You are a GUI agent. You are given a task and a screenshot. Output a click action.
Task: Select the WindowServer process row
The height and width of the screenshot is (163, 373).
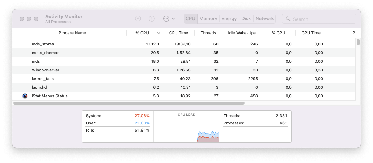(x=184, y=70)
